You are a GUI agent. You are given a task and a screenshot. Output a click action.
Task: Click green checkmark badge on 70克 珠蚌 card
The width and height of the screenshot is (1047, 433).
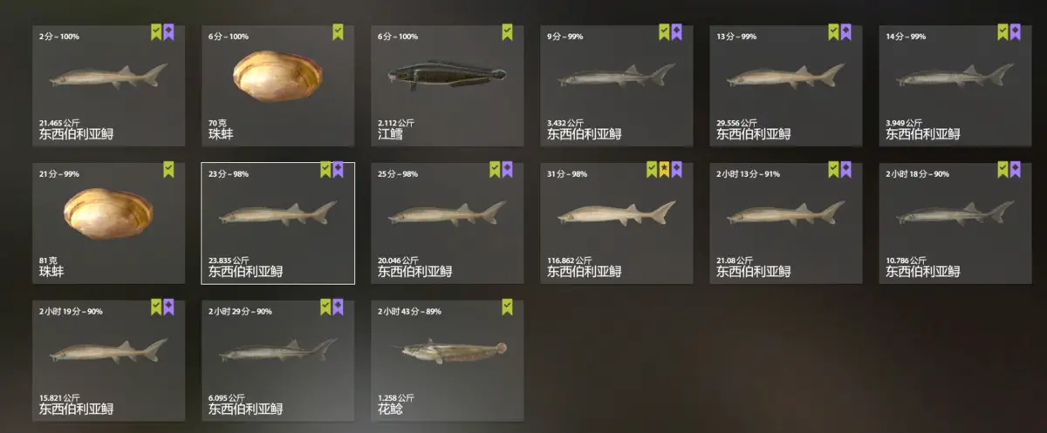338,32
